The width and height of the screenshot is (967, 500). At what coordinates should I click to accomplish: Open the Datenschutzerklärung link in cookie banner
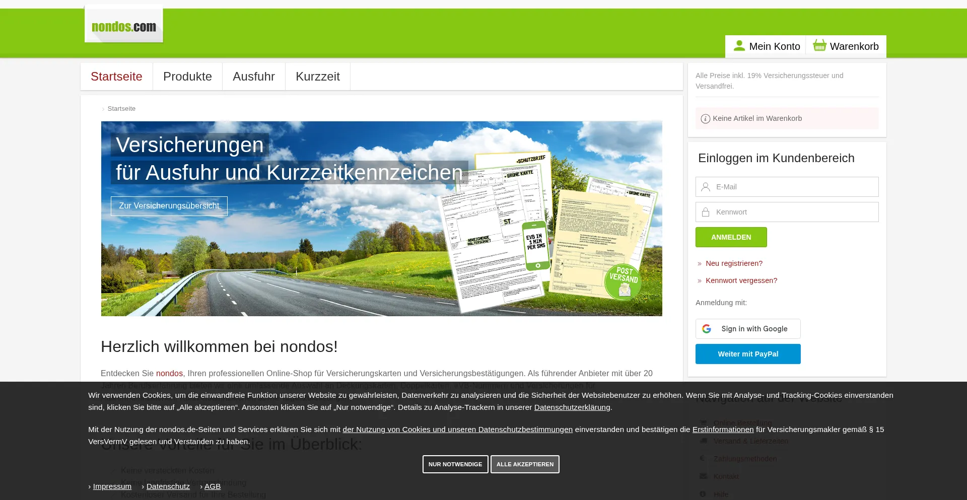(x=572, y=407)
